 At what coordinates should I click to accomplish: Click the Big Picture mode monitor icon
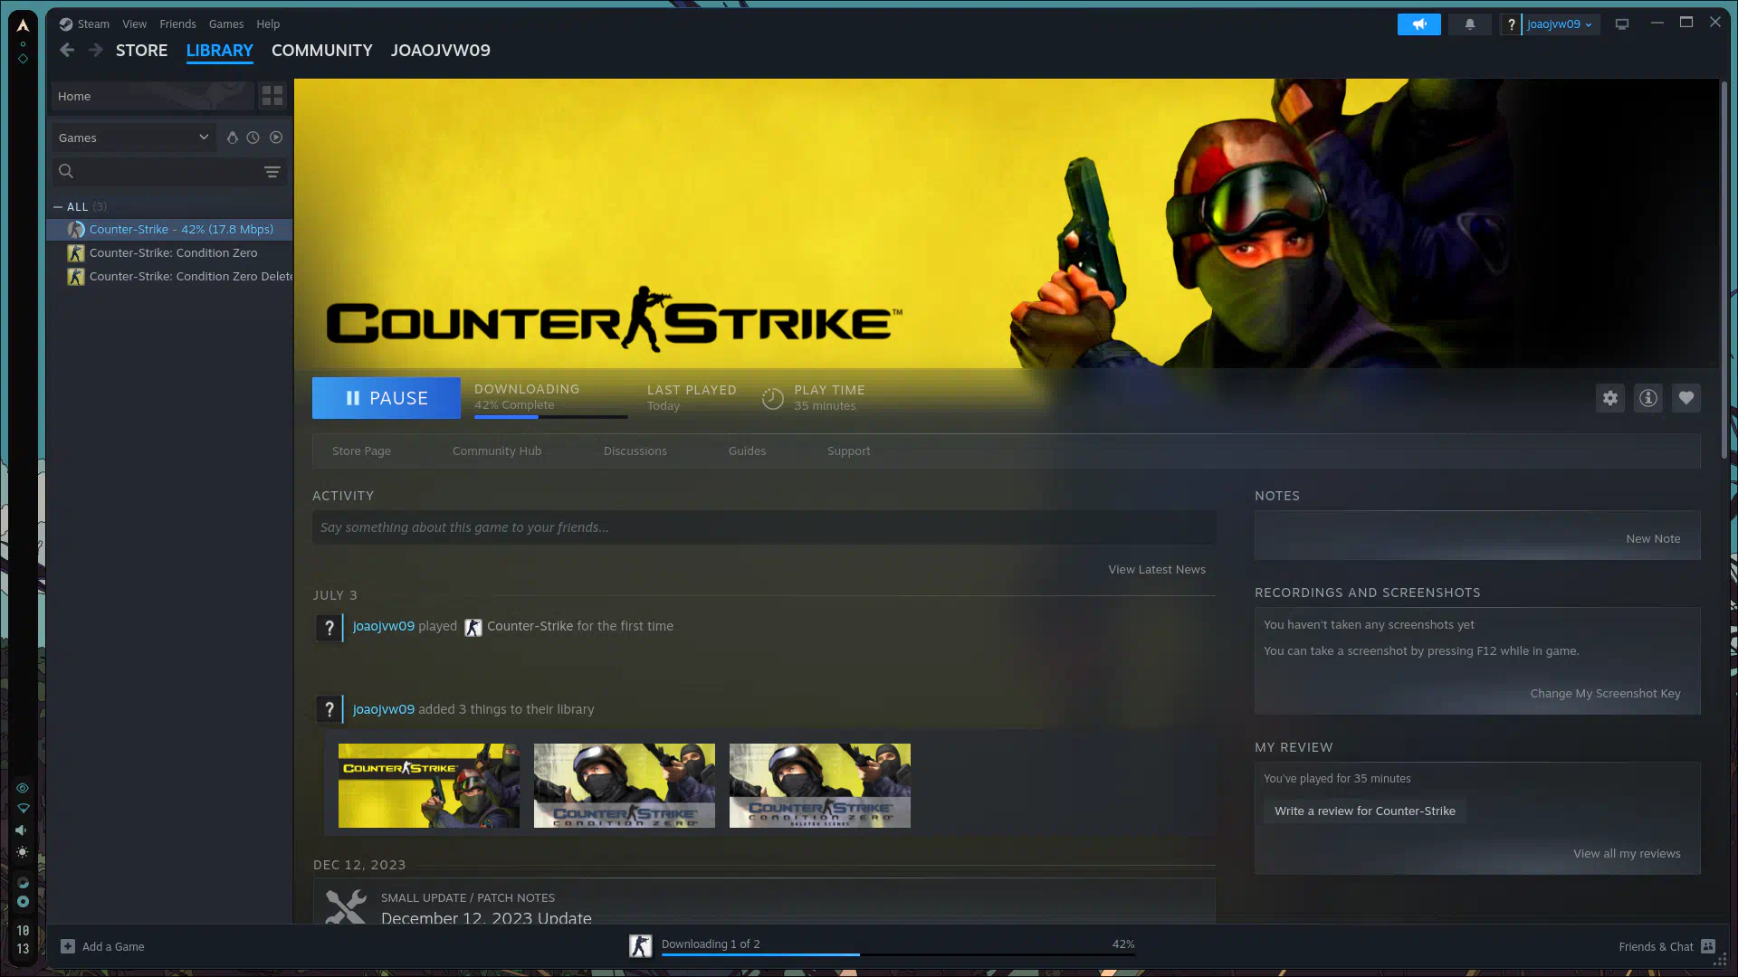coord(1622,24)
